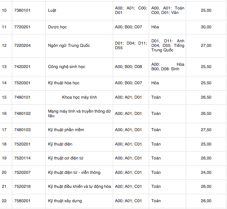Screen dimensions: 227x209
Task: Click the code cell 7480103
Action: tap(22, 130)
